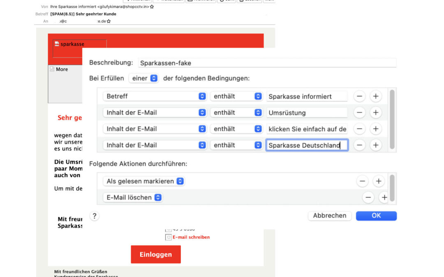
Task: Remove the 'Sparkasse Deutschland' condition row
Action: pyautogui.click(x=359, y=145)
